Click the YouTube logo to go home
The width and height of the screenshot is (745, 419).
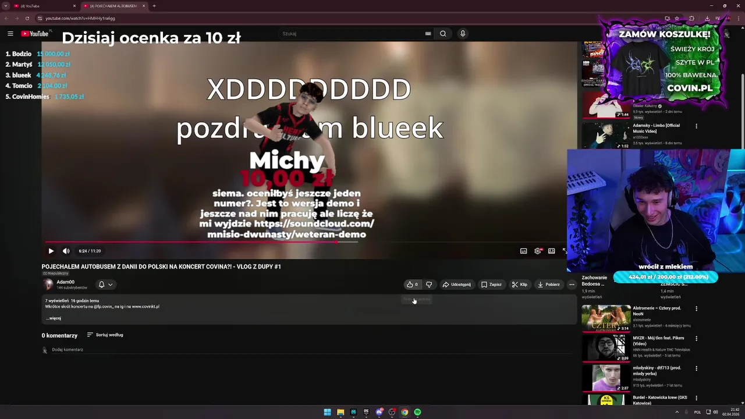point(35,34)
